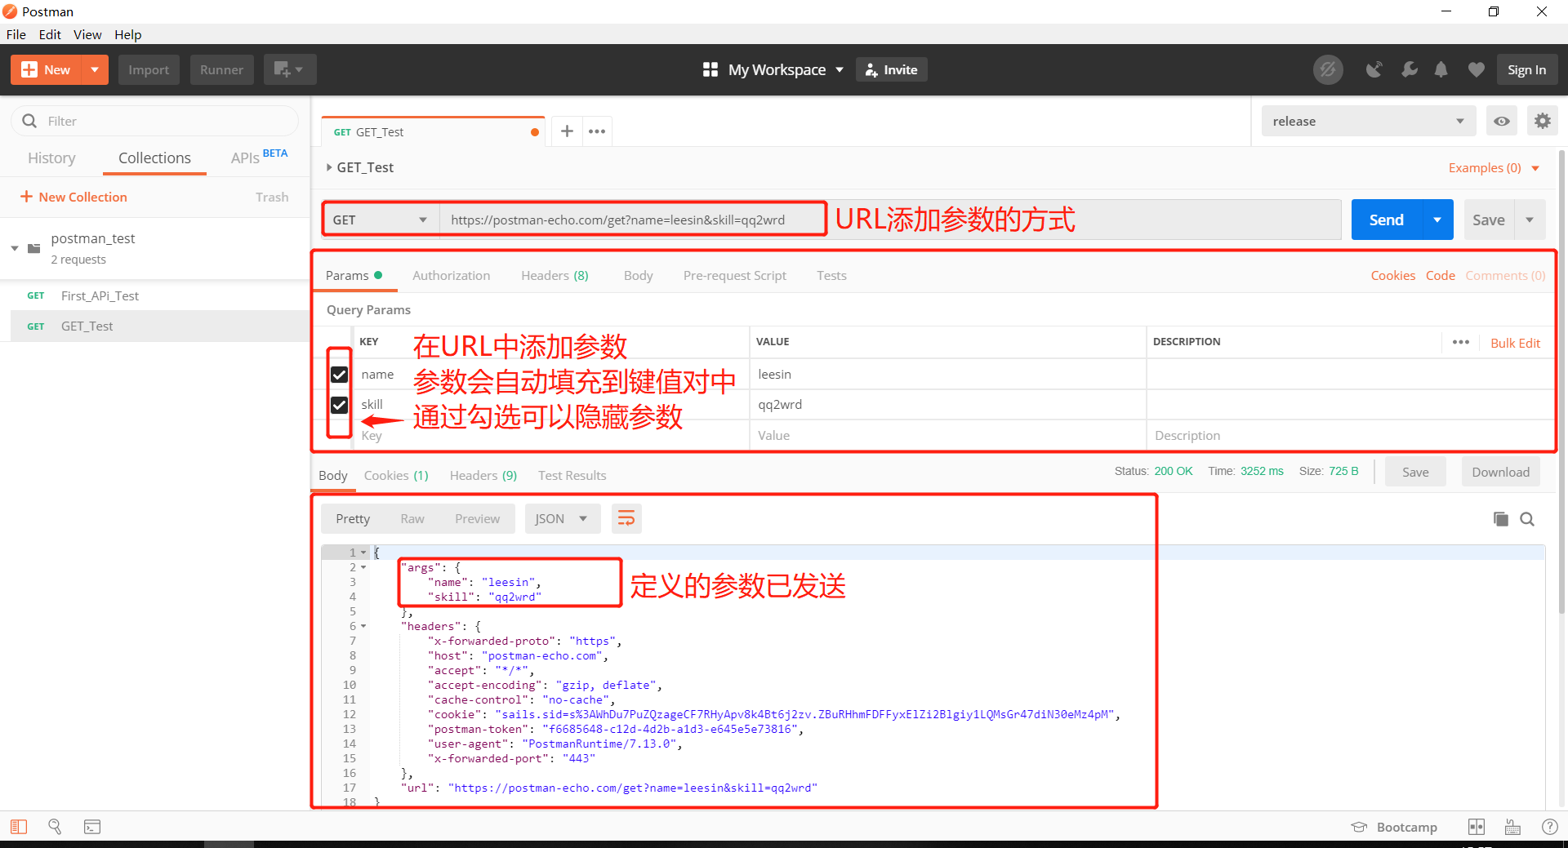Open the release environment dropdown
This screenshot has width=1568, height=848.
click(1369, 121)
